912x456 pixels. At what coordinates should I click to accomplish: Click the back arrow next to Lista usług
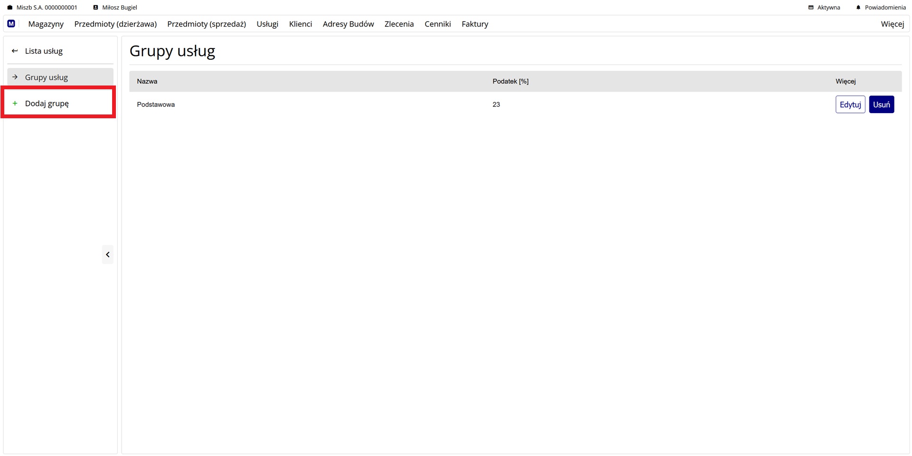(15, 51)
